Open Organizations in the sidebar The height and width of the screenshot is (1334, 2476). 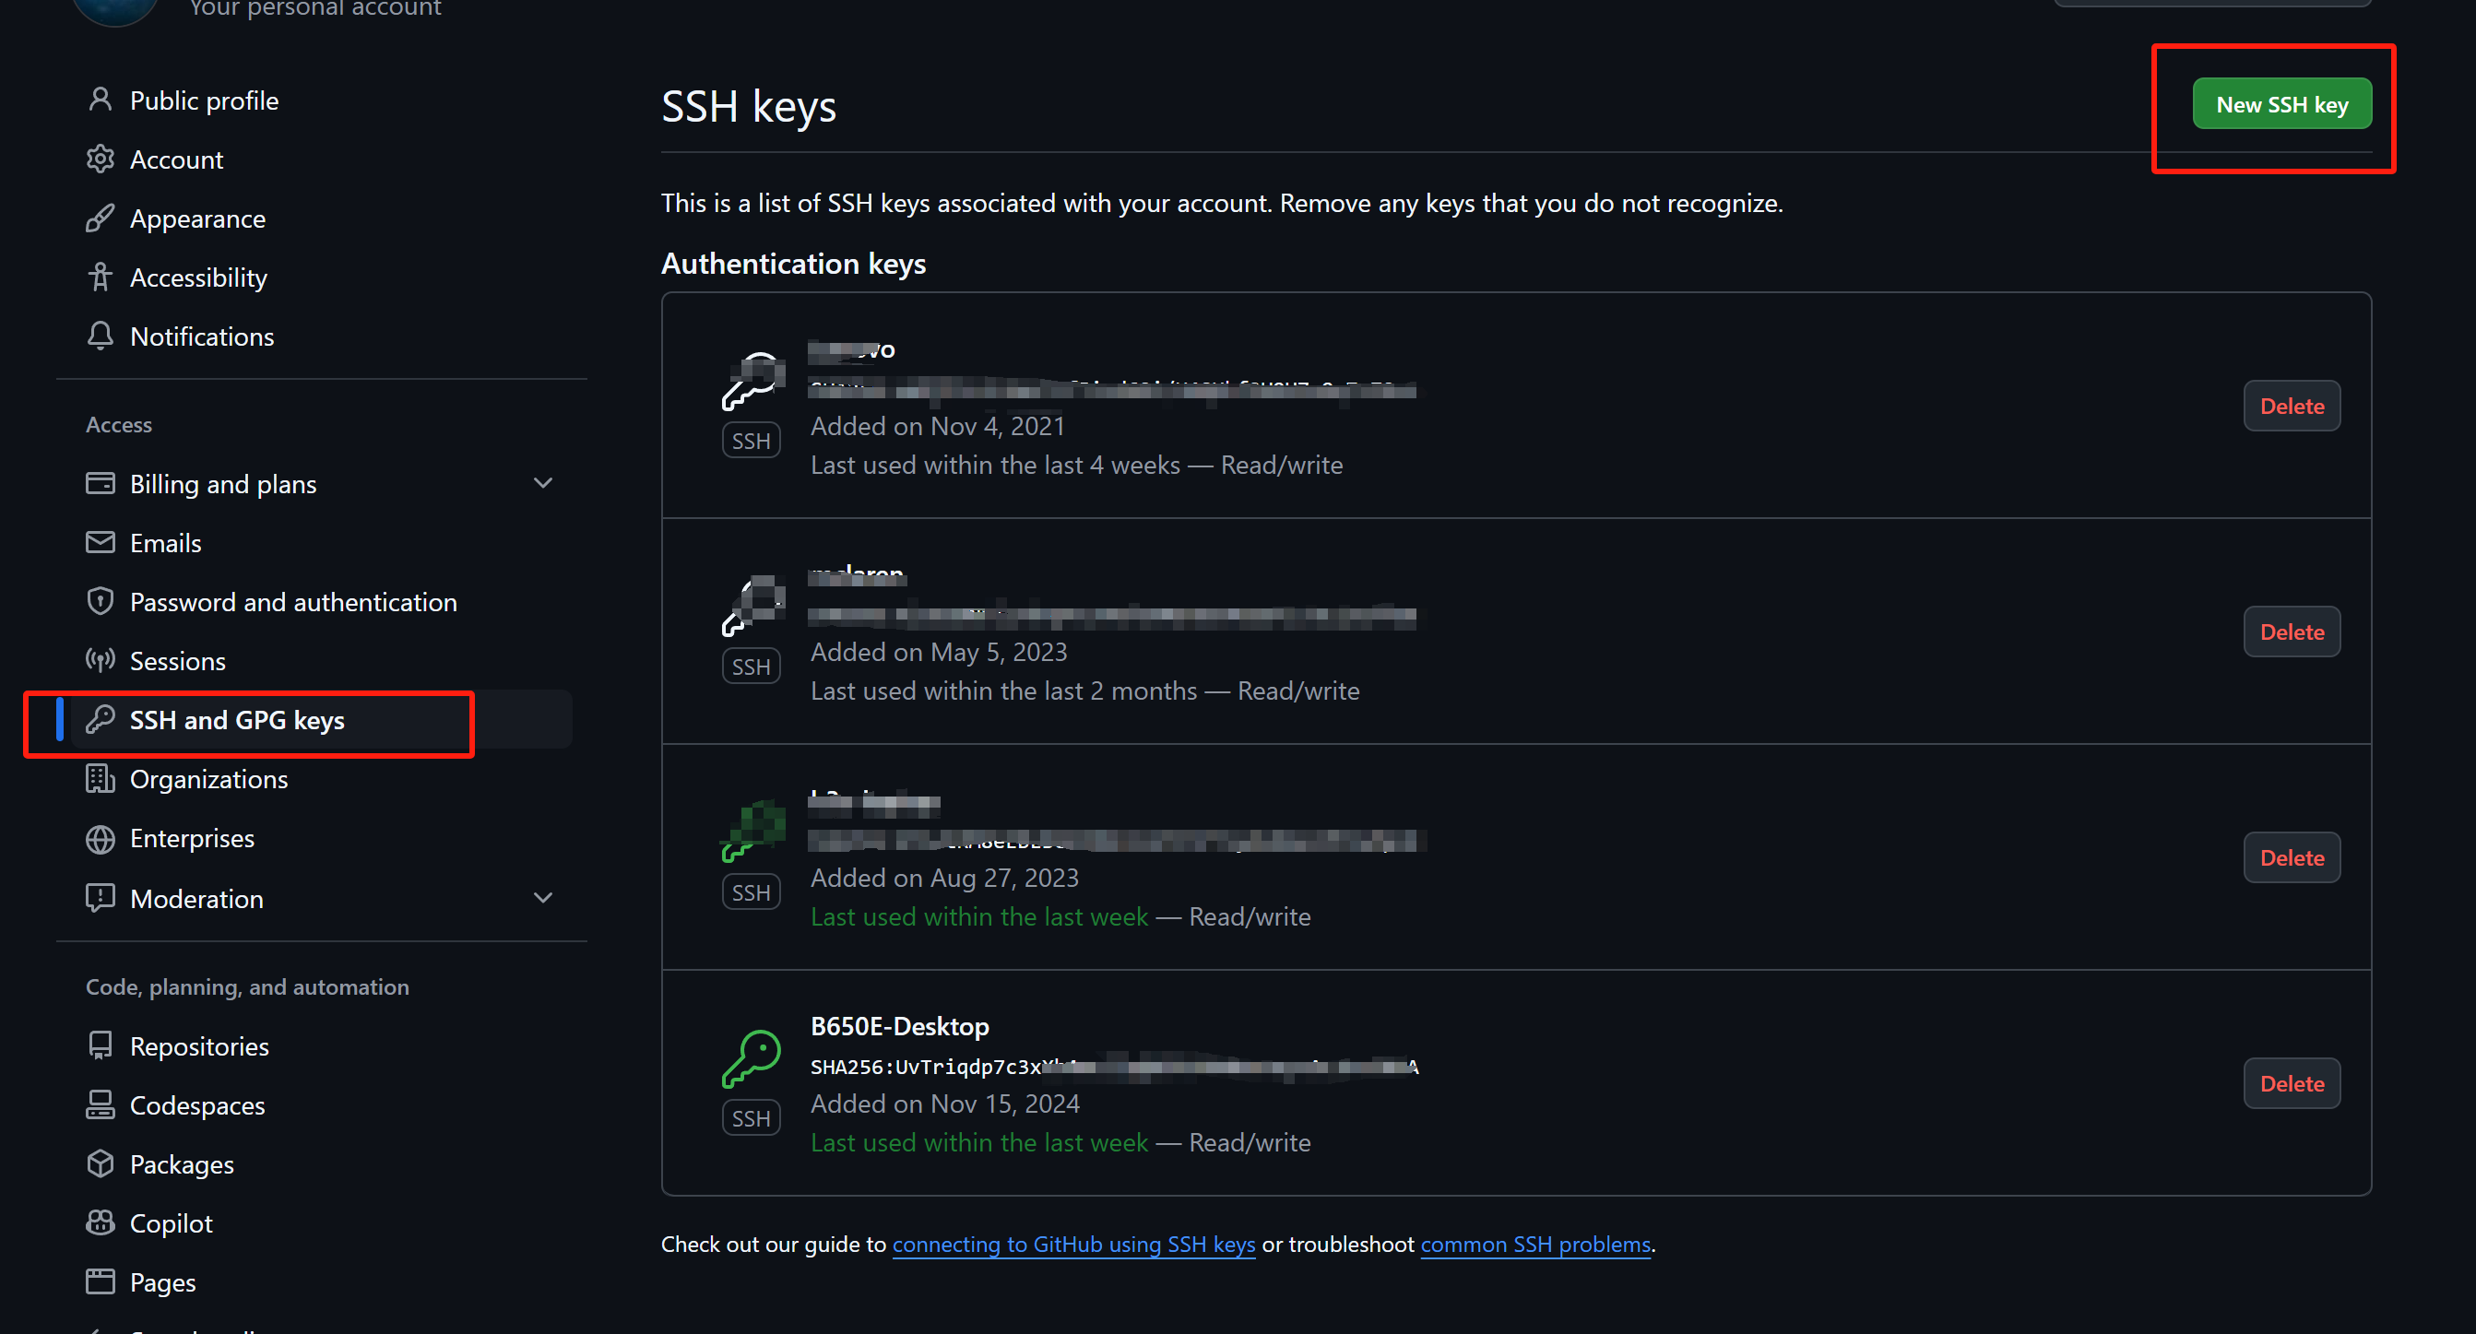coord(208,779)
